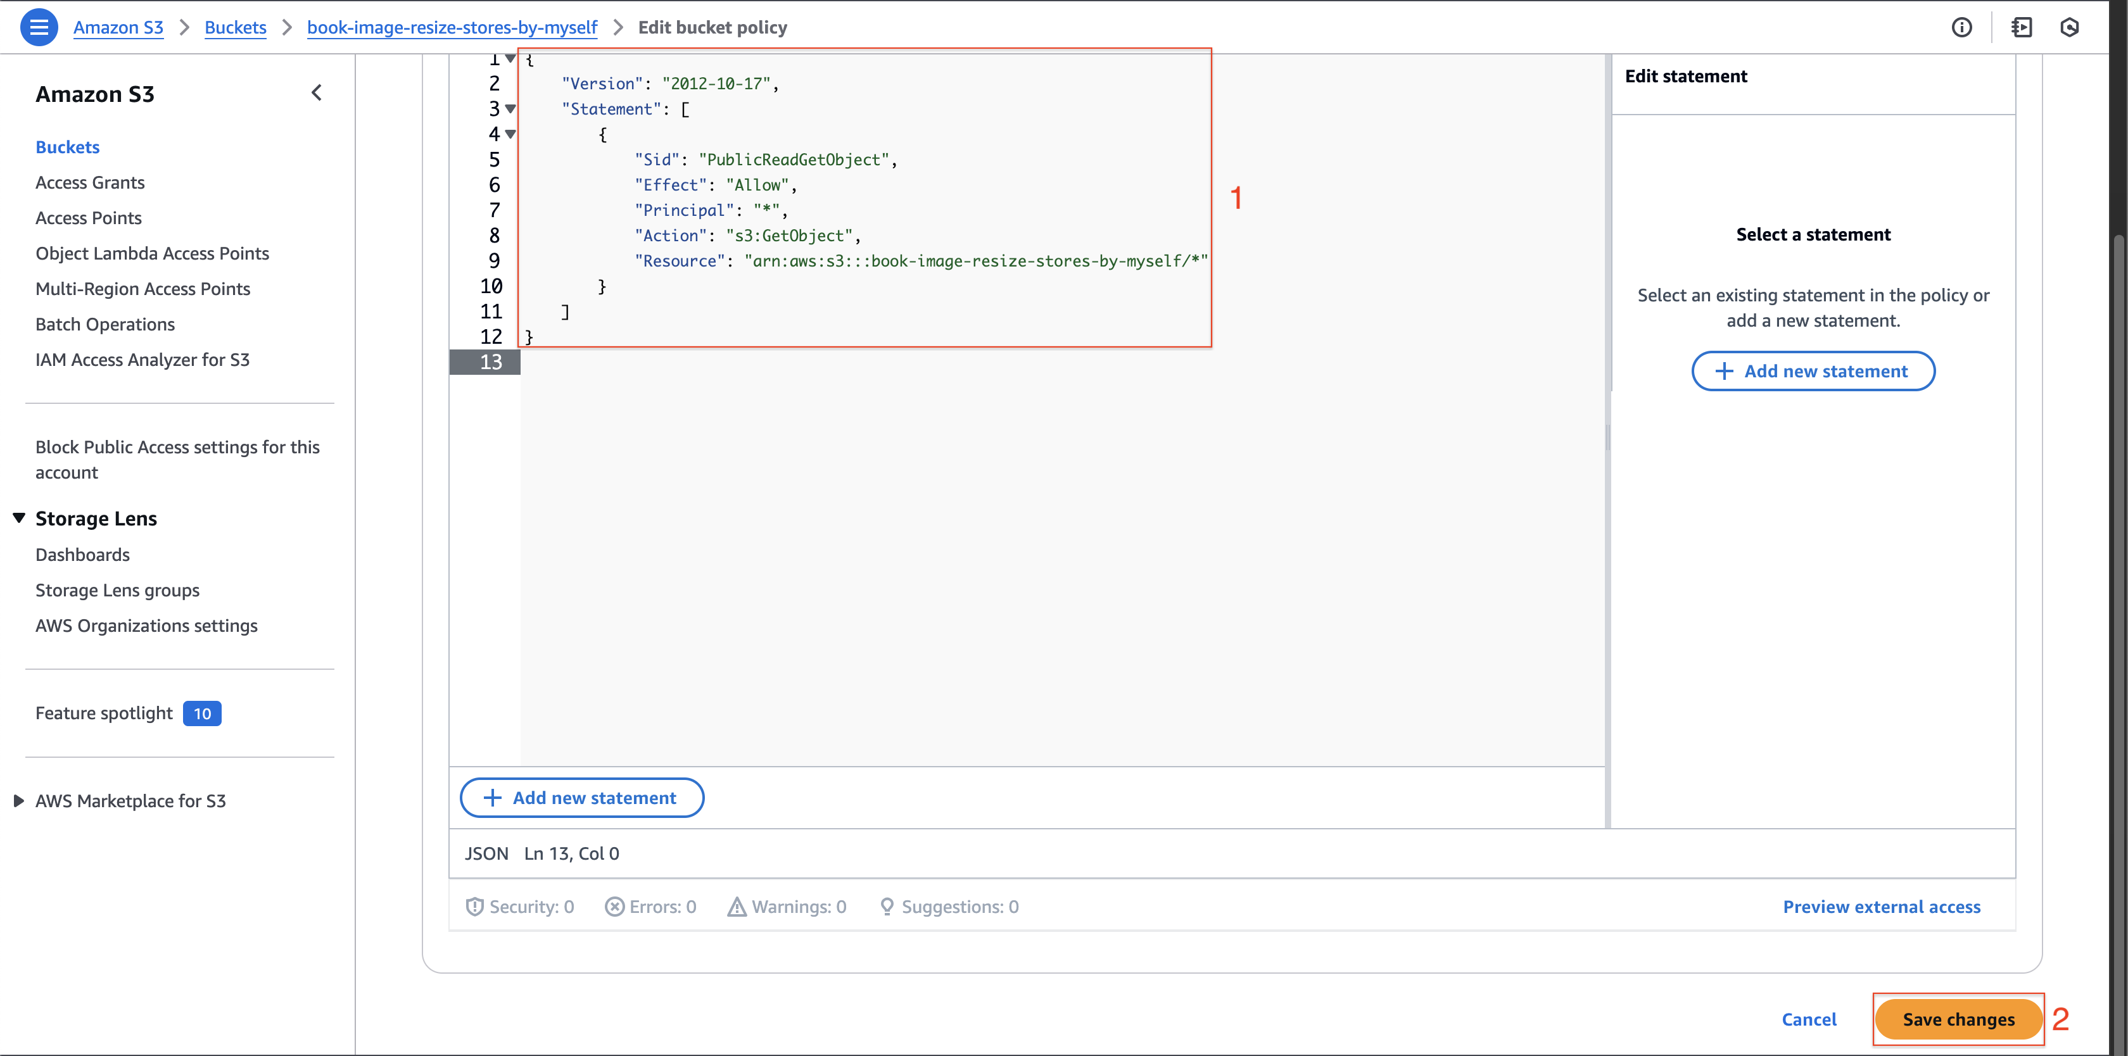Click Add new statement in Edit statement panel

pos(1813,372)
